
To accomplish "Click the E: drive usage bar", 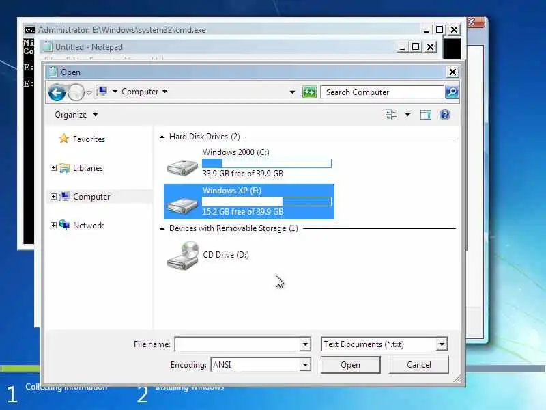I will pyautogui.click(x=267, y=202).
